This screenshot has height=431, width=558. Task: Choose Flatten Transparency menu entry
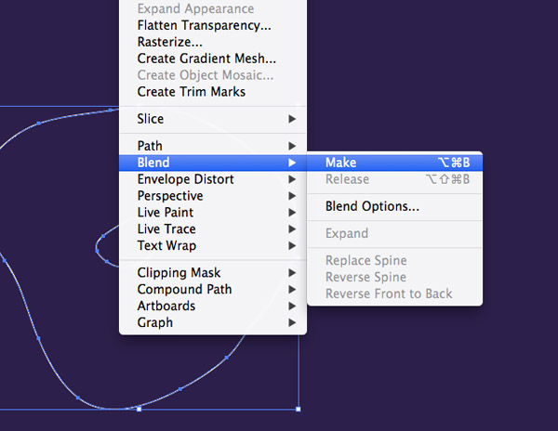(x=204, y=25)
